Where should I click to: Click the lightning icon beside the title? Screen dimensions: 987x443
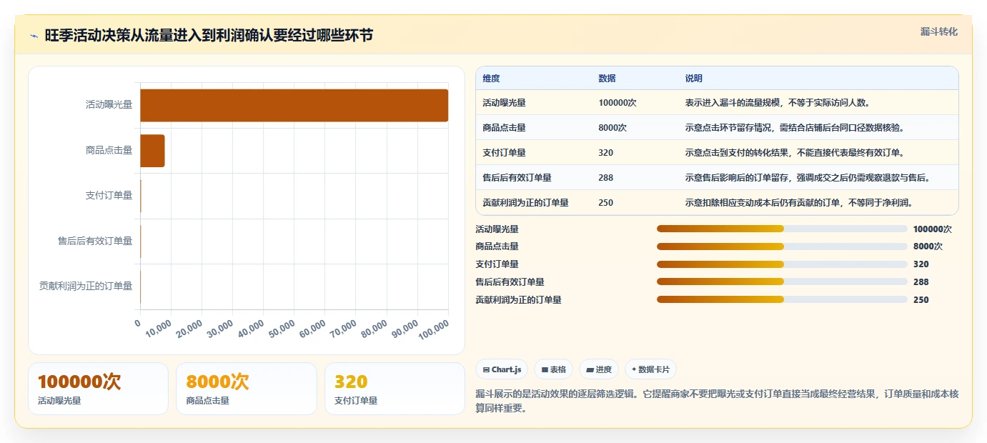pyautogui.click(x=34, y=36)
